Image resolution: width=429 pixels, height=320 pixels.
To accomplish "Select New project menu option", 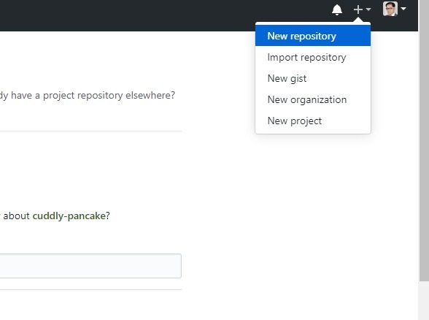I will click(313, 121).
